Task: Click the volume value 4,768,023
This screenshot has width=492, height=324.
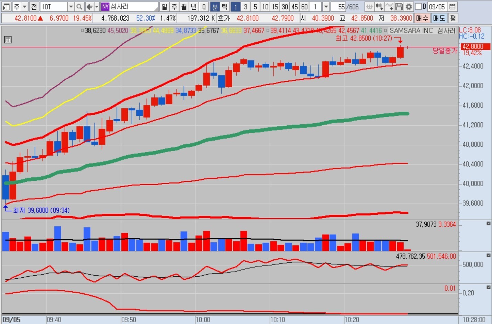Action: (115, 18)
